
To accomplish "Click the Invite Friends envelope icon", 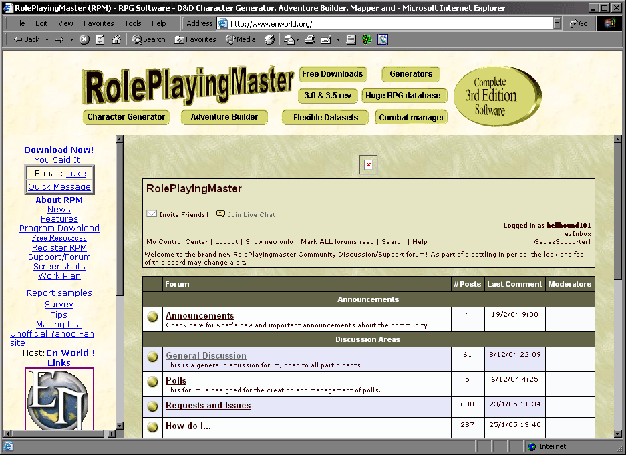I will [x=151, y=214].
